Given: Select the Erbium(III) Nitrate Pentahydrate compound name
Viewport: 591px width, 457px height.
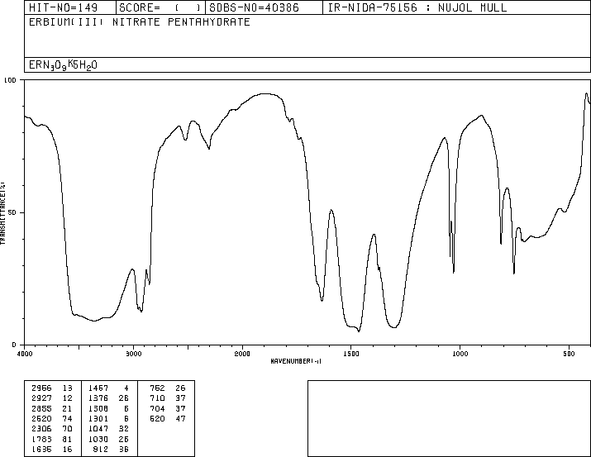Looking at the screenshot, I should coord(140,22).
